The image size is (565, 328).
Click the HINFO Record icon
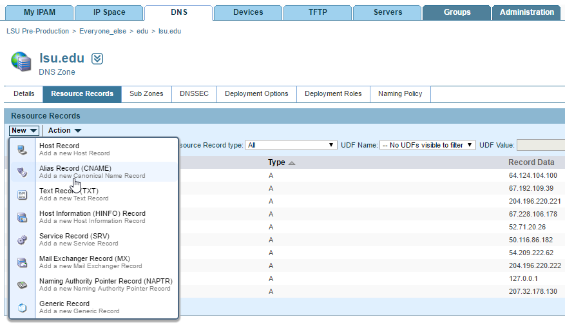pos(22,217)
